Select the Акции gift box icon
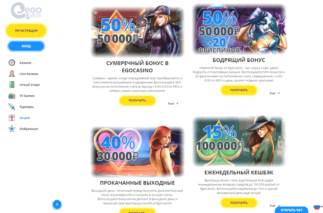The width and height of the screenshot is (323, 213). (x=12, y=118)
